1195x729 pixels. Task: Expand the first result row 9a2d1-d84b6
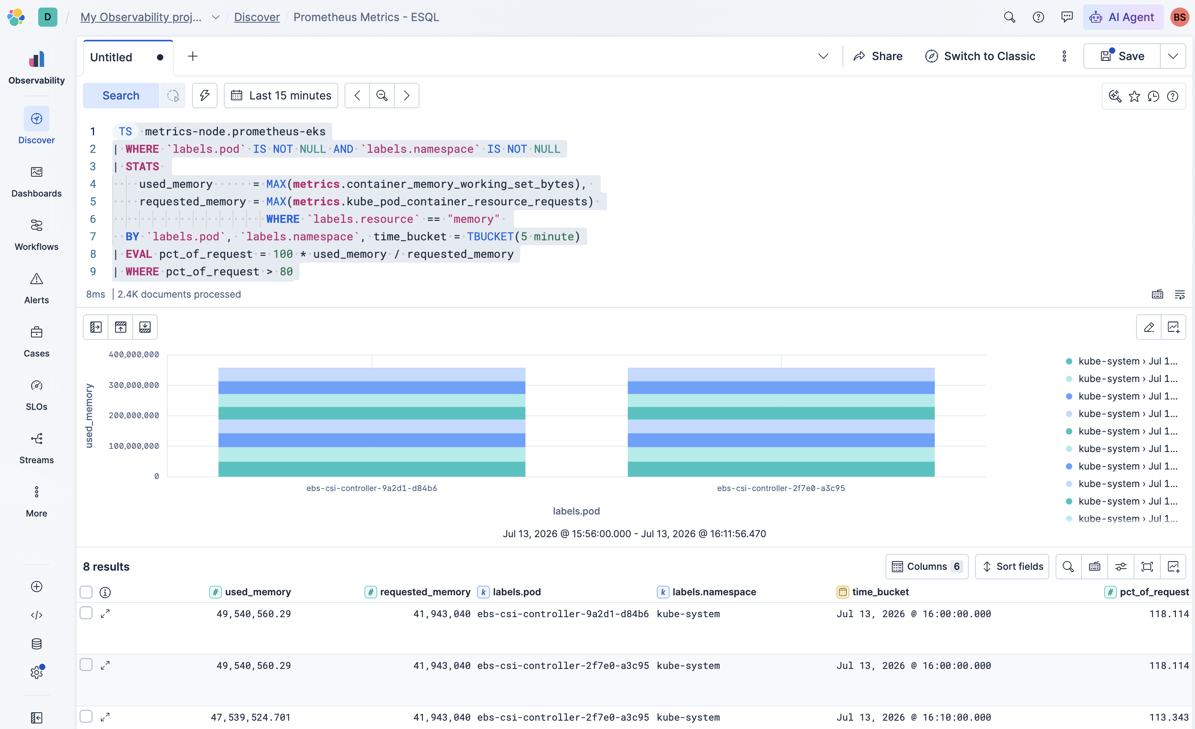coord(105,614)
